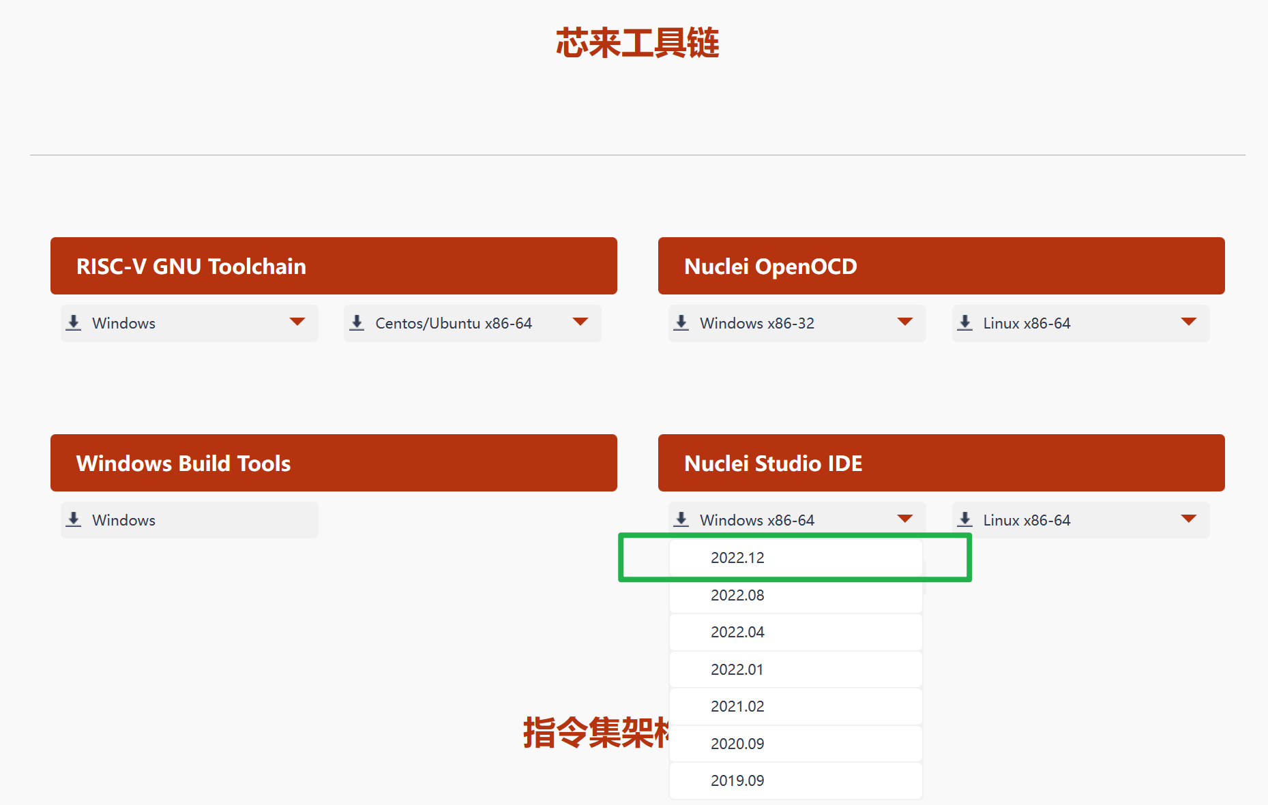Select version 2022.08 from the list

[x=796, y=595]
